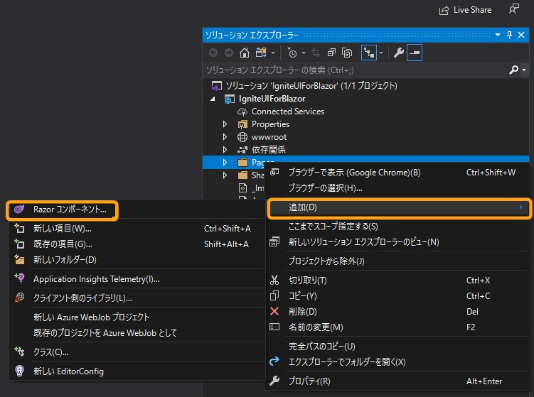
Task: Click the Home icon in Solution Explorer toolbar
Action: pyautogui.click(x=244, y=53)
